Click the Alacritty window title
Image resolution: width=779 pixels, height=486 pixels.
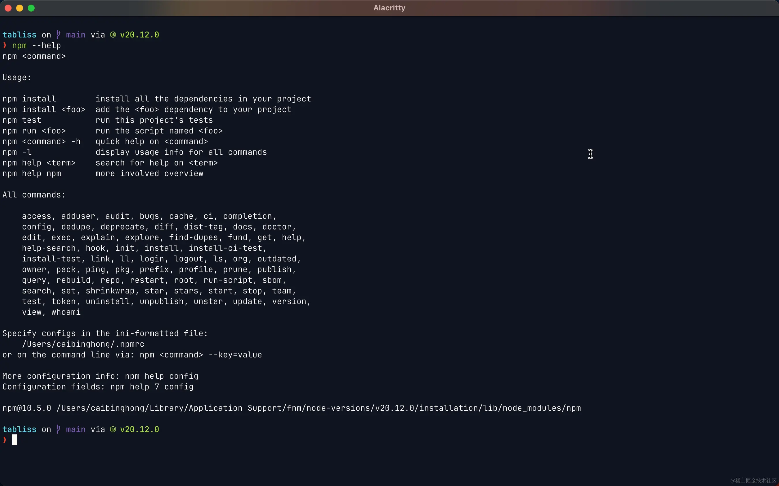[x=389, y=8]
